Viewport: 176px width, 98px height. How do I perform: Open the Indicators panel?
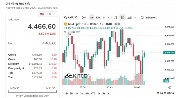click(x=149, y=18)
